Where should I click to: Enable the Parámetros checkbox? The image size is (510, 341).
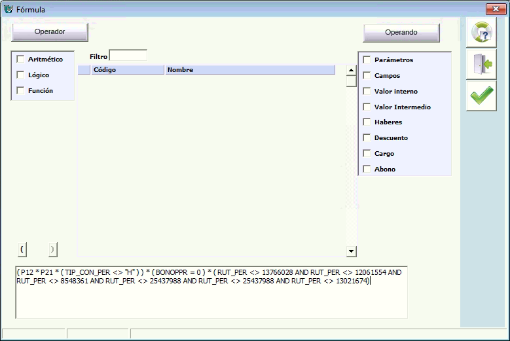coord(367,60)
